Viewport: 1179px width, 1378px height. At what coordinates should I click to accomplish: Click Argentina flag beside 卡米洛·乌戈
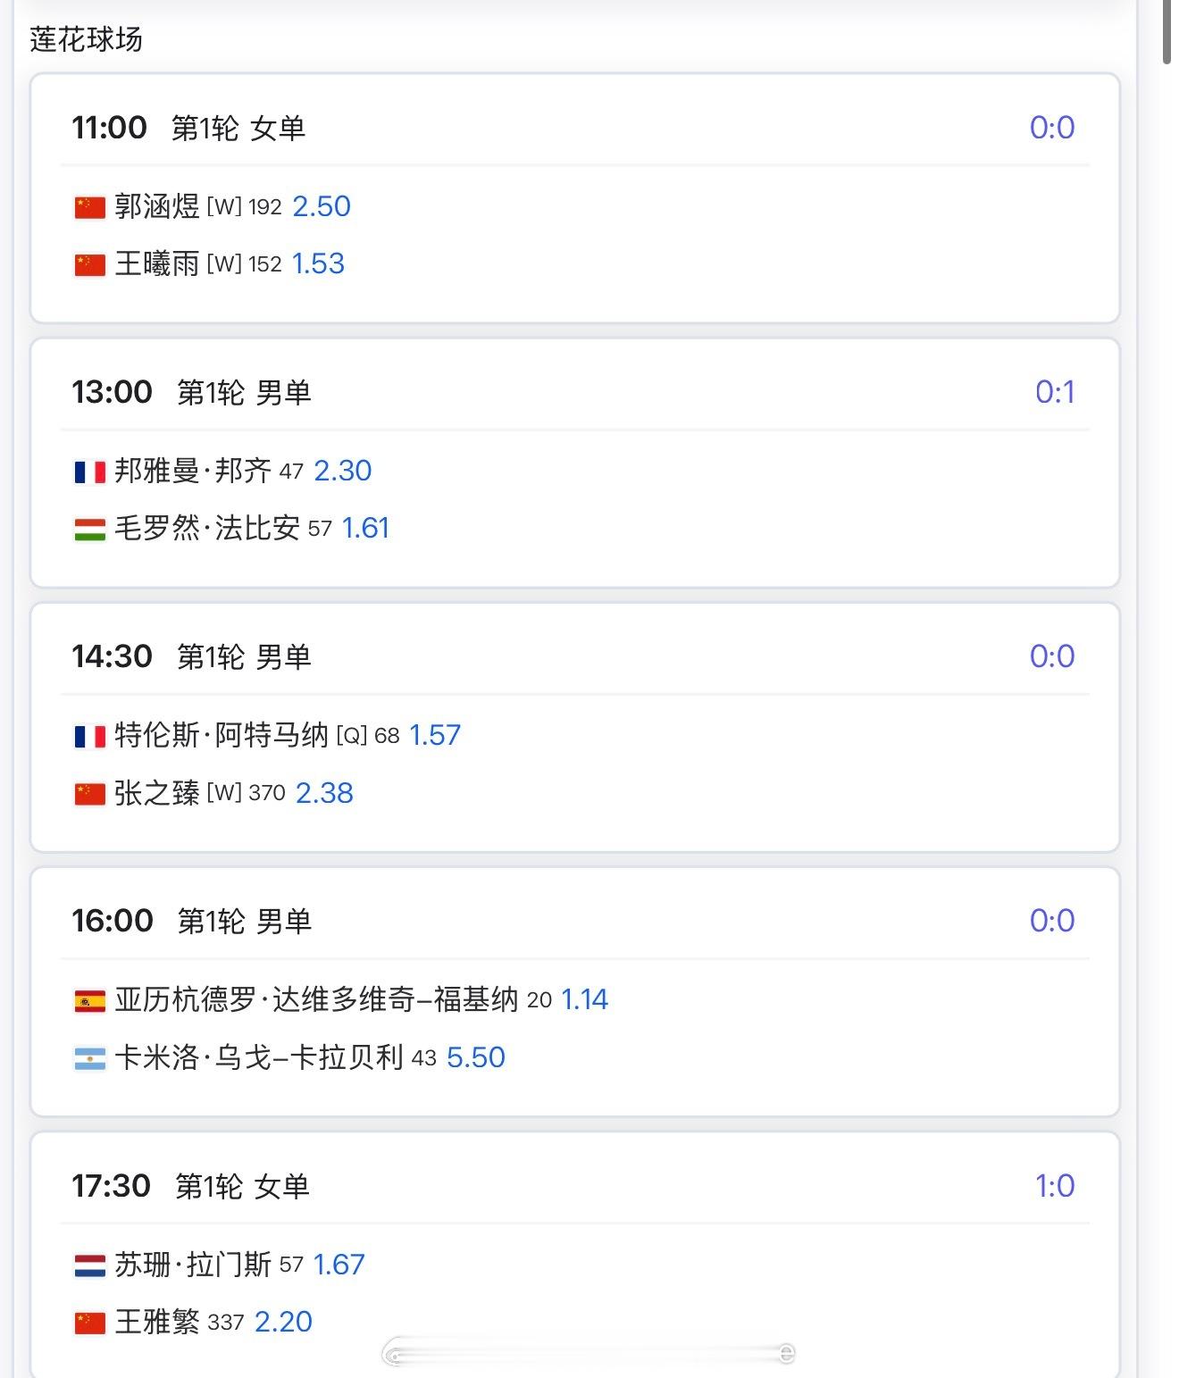click(89, 1058)
